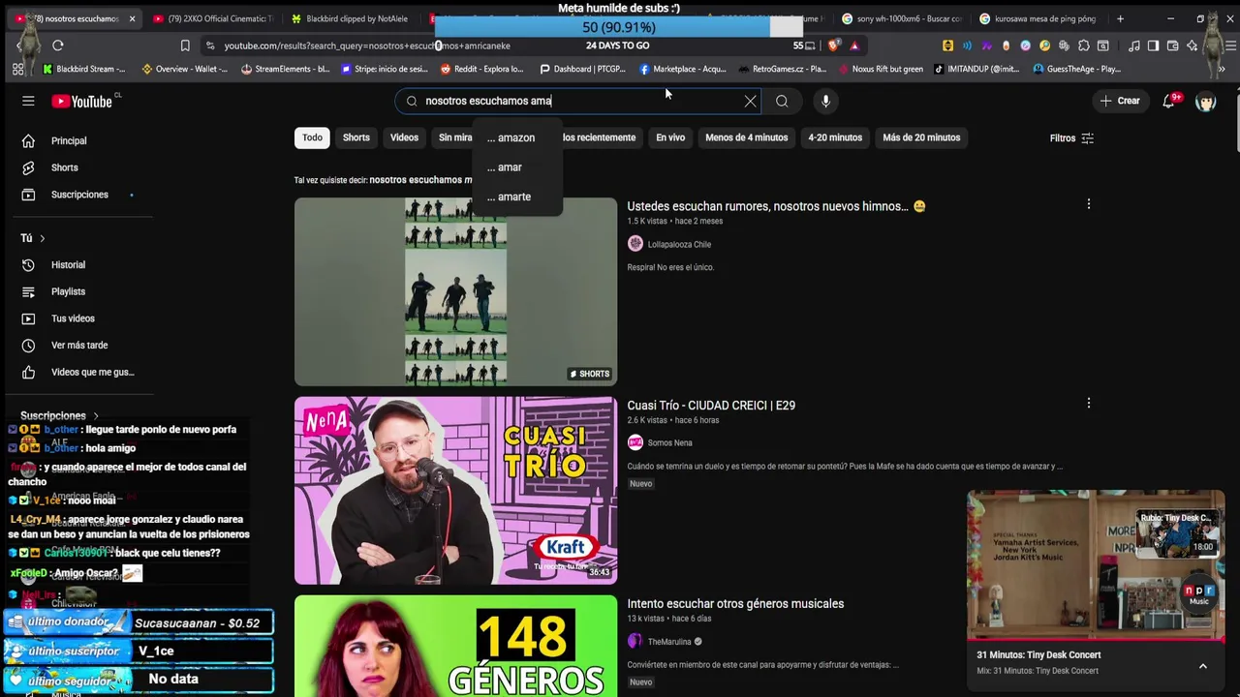Start voice search with the microphone
The image size is (1240, 697).
pyautogui.click(x=825, y=101)
